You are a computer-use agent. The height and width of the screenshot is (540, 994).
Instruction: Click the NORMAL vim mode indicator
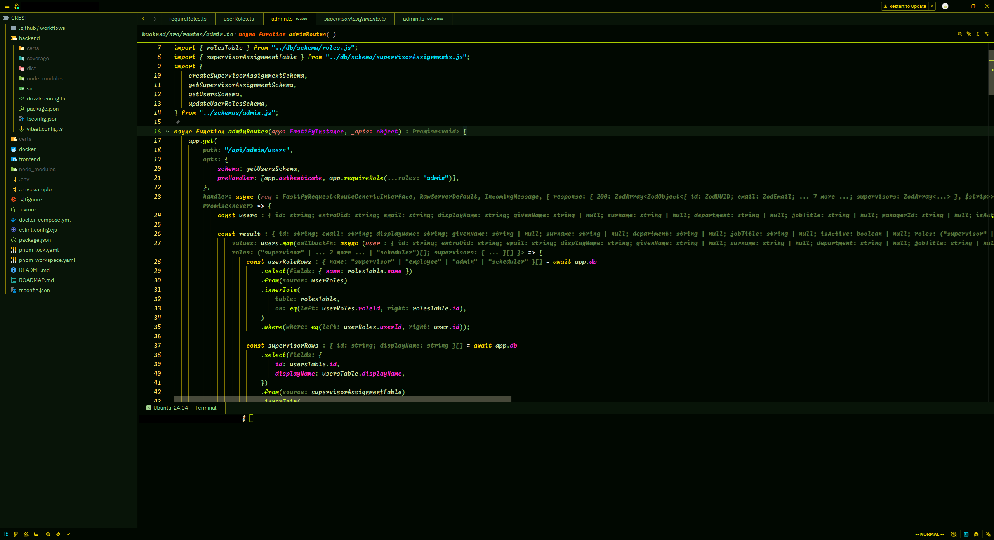point(930,534)
